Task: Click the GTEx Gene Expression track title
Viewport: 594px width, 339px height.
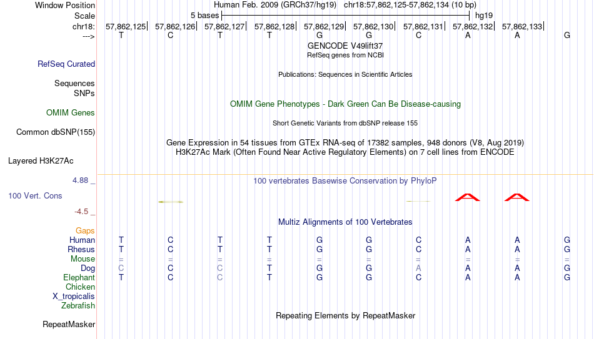Action: pos(345,142)
